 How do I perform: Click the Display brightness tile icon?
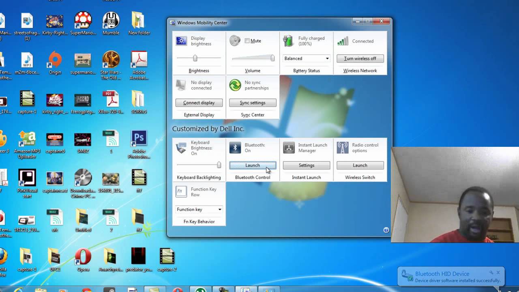(x=181, y=41)
